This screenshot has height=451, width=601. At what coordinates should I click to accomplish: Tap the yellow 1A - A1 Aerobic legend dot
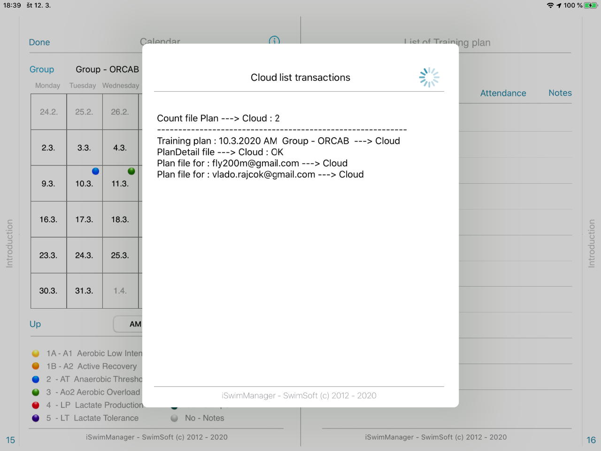click(36, 353)
